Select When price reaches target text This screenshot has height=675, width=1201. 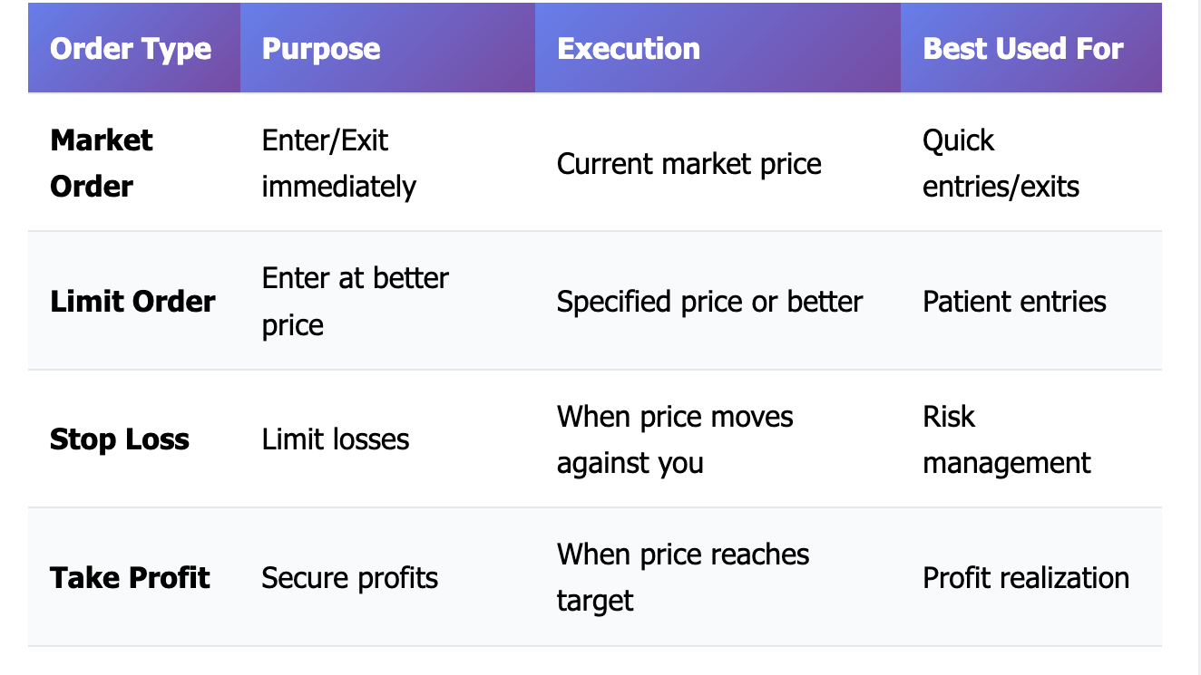(683, 577)
